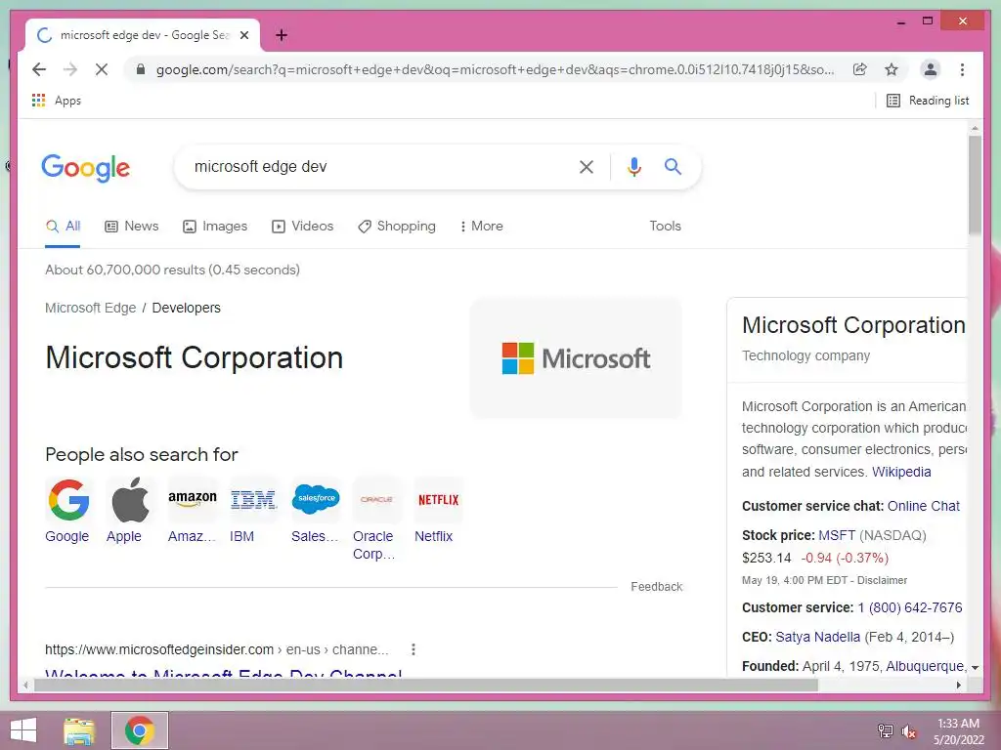Open File Explorer from the taskbar
Viewport: 1001px width, 750px height.
coord(80,730)
